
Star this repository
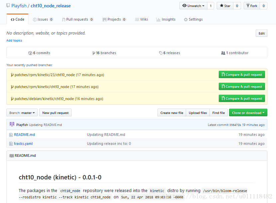pos(225,6)
